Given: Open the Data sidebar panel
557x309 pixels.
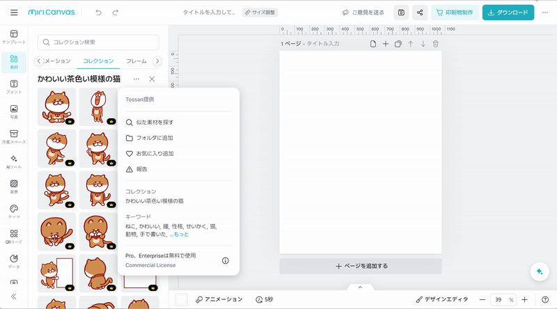Looking at the screenshot, I should [x=14, y=262].
